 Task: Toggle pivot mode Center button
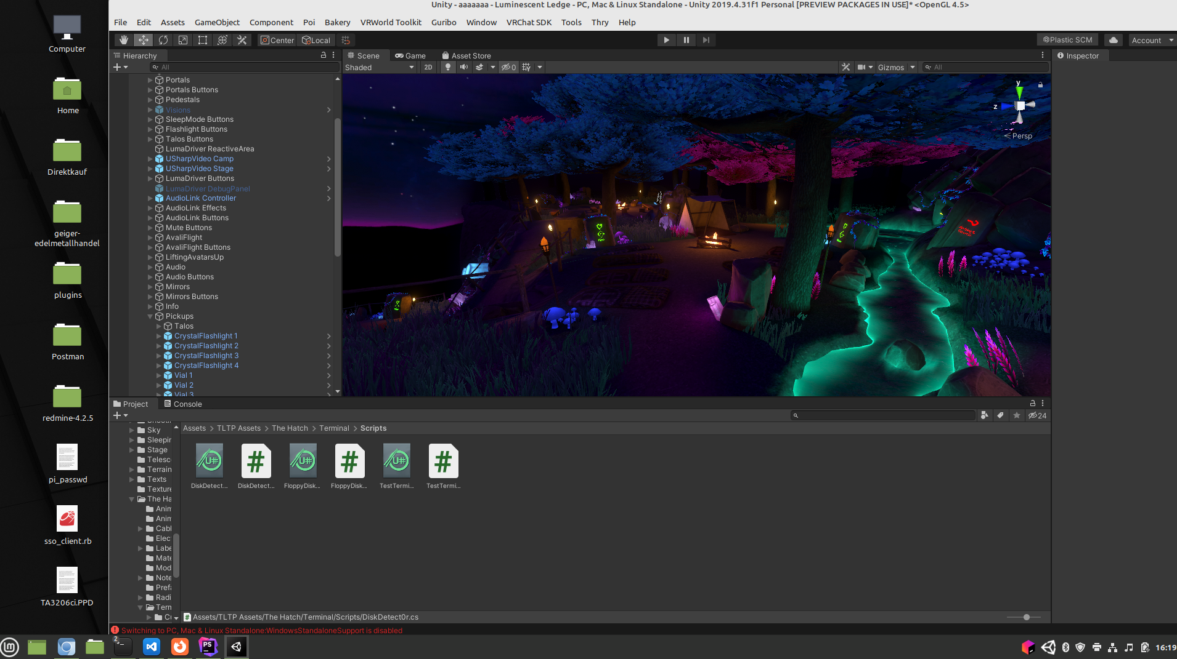click(x=277, y=40)
